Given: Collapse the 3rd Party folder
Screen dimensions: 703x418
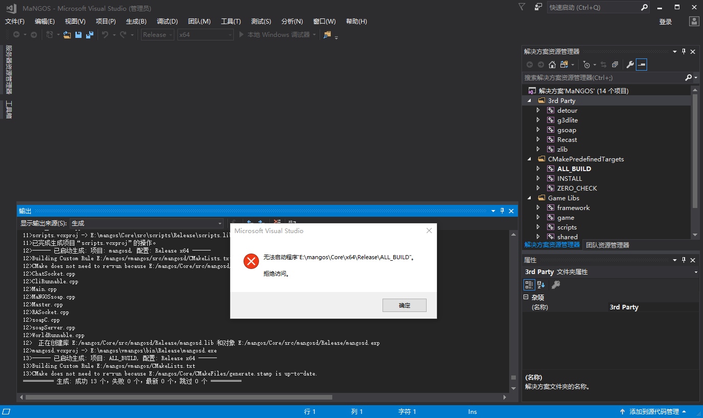Looking at the screenshot, I should pyautogui.click(x=530, y=101).
